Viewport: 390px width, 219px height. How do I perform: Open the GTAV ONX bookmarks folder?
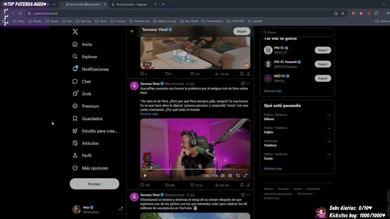click(236, 21)
